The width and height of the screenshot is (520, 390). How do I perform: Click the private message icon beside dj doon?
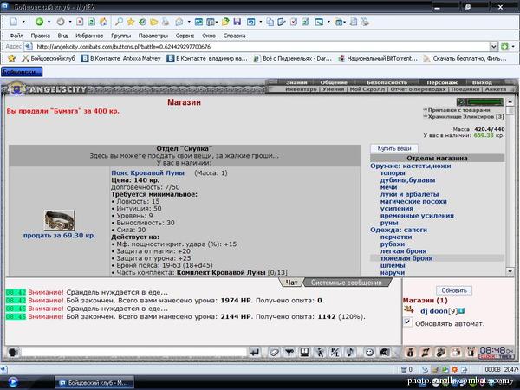(x=409, y=310)
